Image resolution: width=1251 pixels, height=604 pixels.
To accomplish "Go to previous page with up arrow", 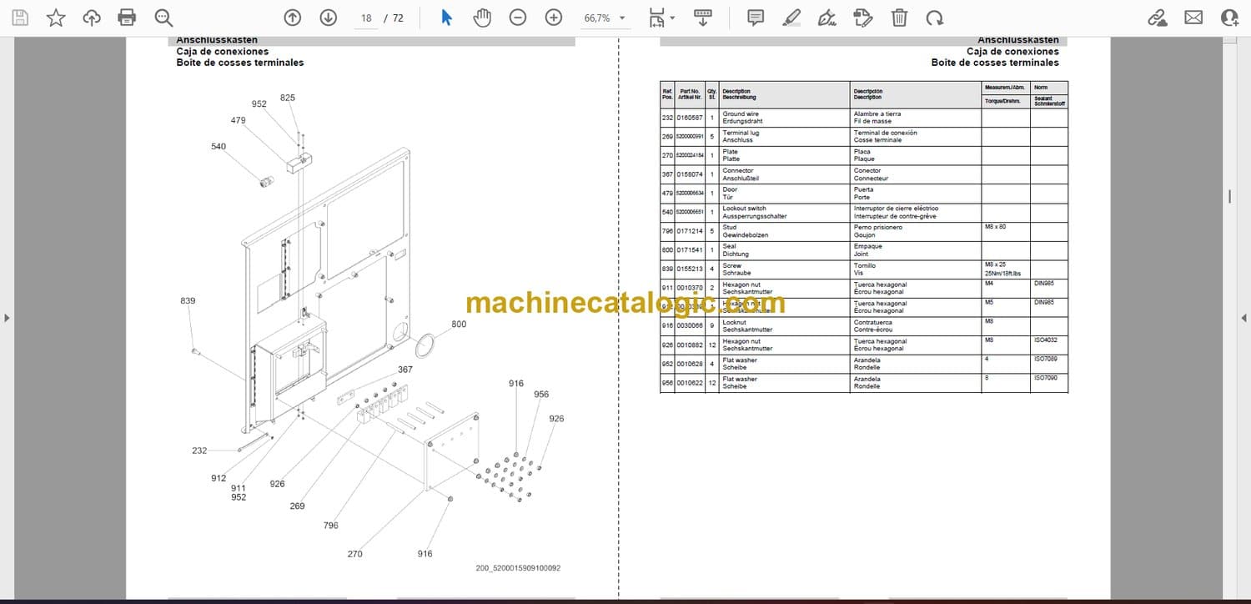I will tap(292, 18).
